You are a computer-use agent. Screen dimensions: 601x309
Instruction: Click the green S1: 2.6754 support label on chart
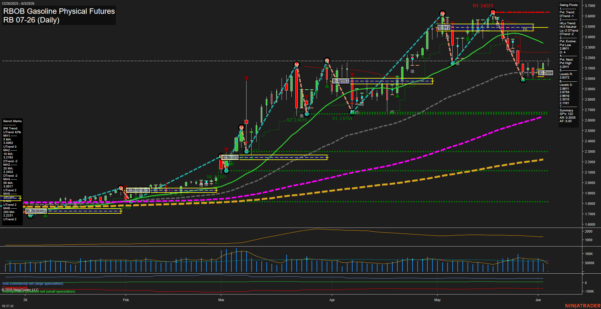(342, 118)
